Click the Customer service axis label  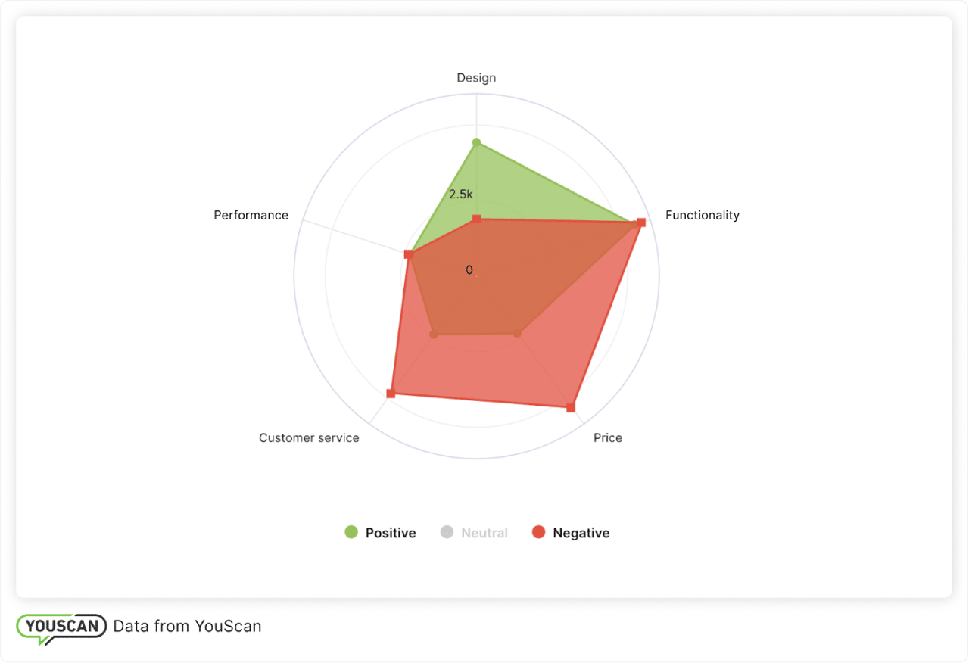(309, 437)
